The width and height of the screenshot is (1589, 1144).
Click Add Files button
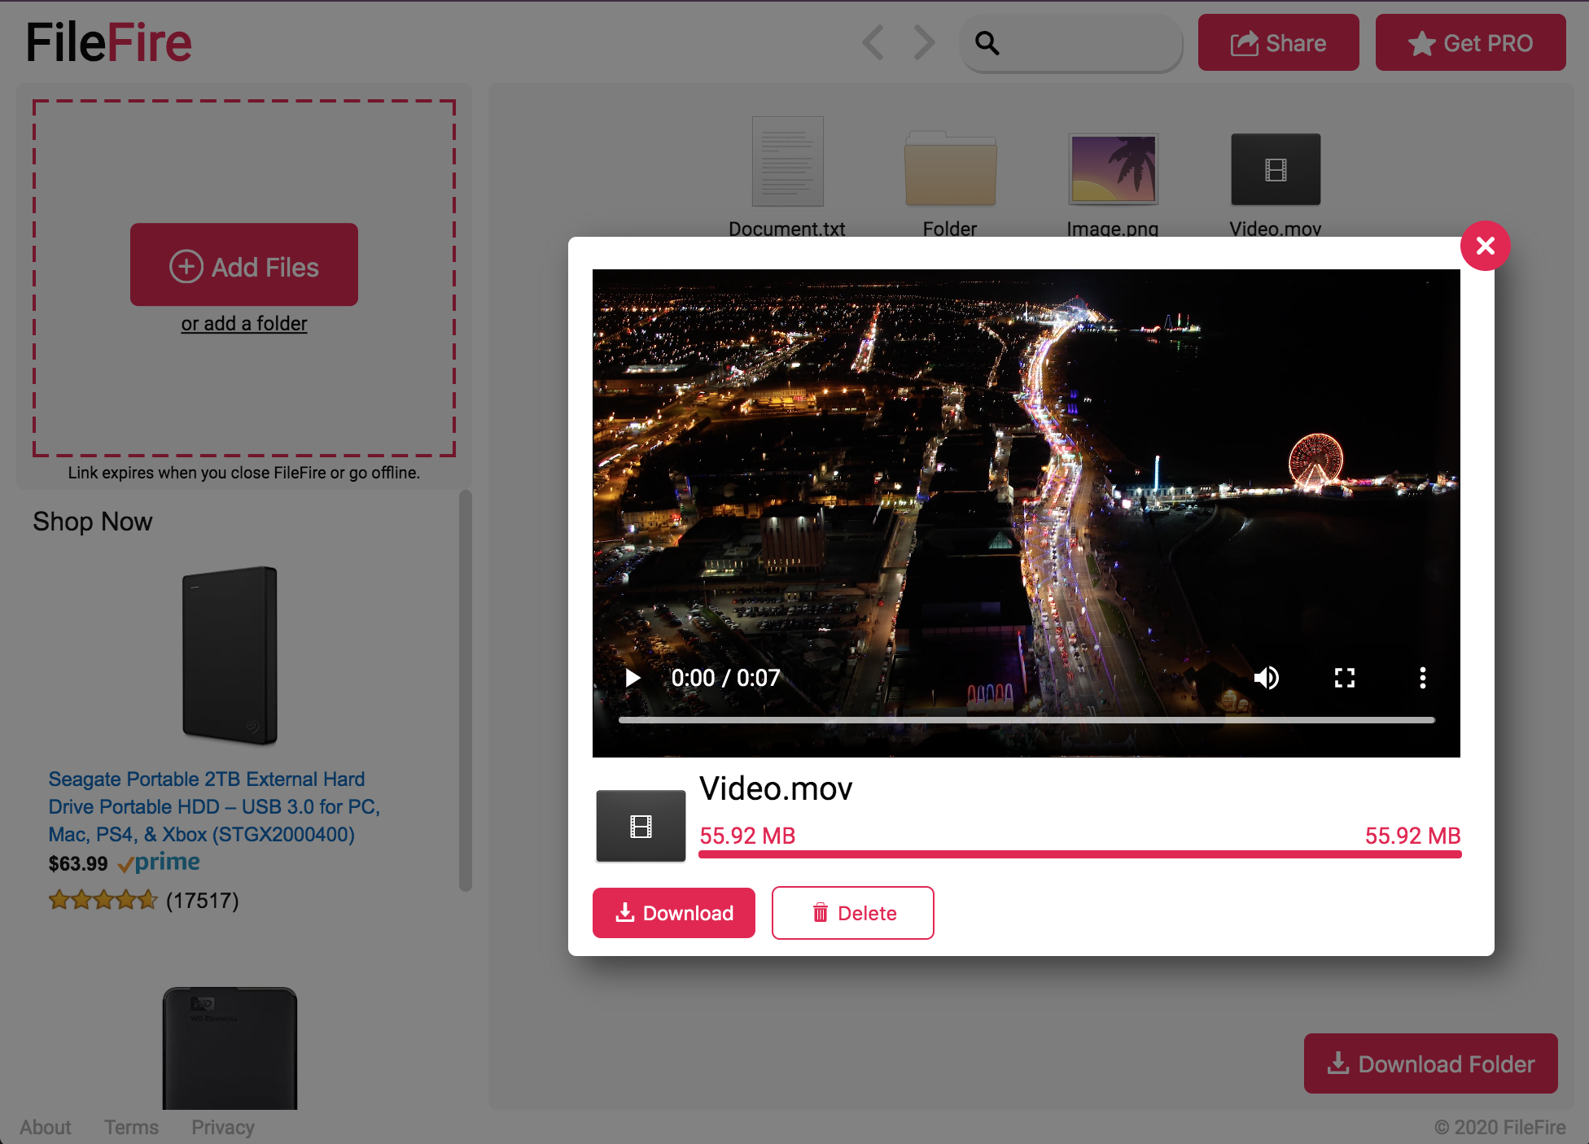click(x=244, y=265)
